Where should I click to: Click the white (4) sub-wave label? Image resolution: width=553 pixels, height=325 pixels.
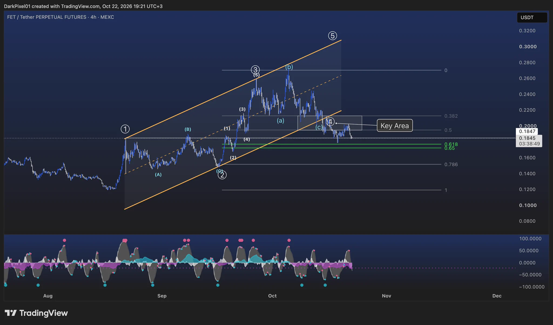point(247,139)
